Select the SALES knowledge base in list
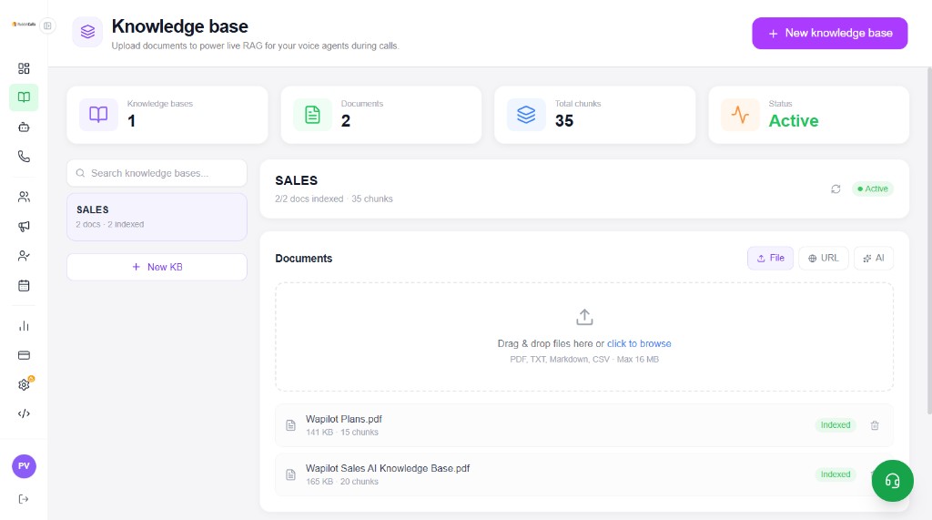This screenshot has height=520, width=932. click(x=157, y=217)
